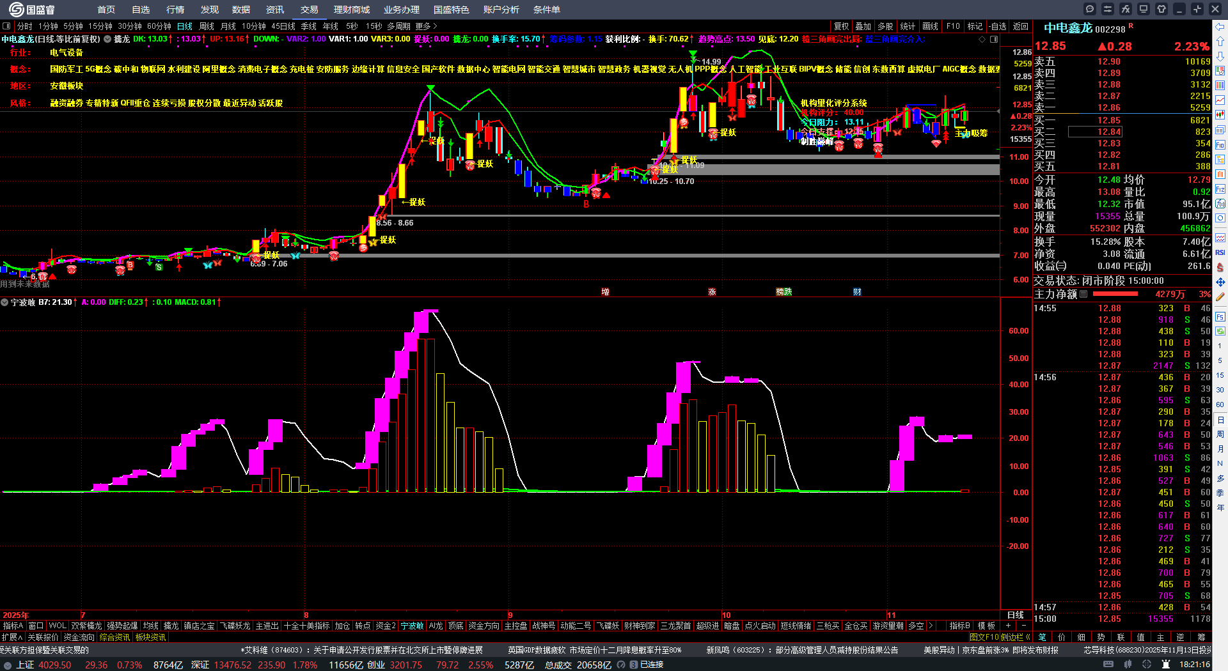Click the F5 icon in right sidebar
The width and height of the screenshot is (1228, 671).
1220,316
